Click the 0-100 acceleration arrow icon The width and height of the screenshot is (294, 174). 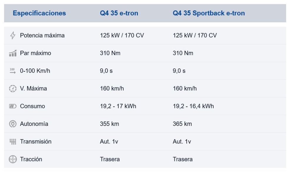(13, 71)
